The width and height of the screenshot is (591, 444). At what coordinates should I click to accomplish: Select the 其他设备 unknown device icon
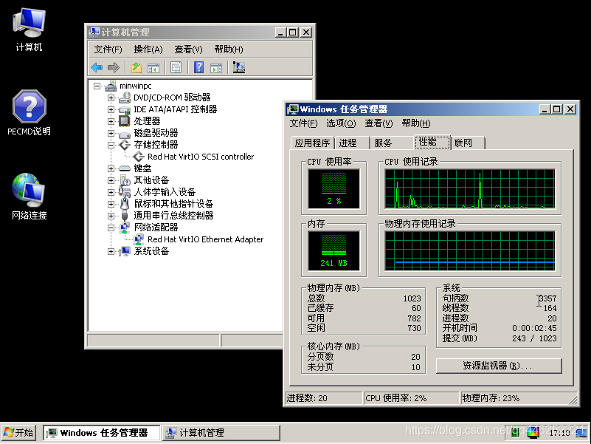[x=125, y=180]
